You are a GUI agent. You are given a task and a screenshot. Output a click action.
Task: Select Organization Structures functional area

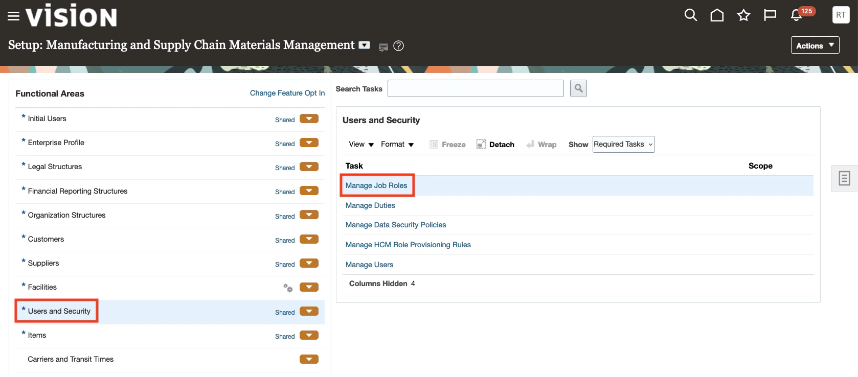[66, 215]
